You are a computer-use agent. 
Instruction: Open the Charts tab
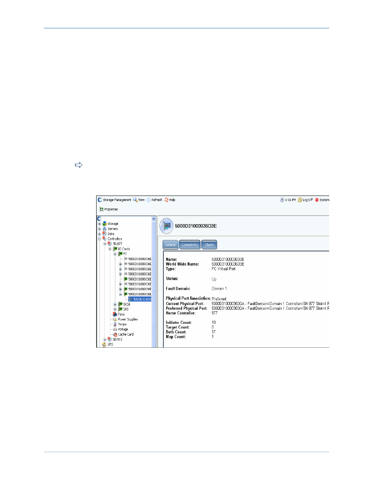[x=209, y=245]
